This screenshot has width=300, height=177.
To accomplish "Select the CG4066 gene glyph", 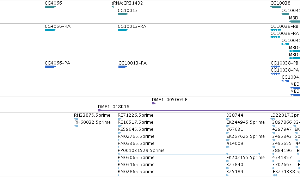I will (x=50, y=7).
